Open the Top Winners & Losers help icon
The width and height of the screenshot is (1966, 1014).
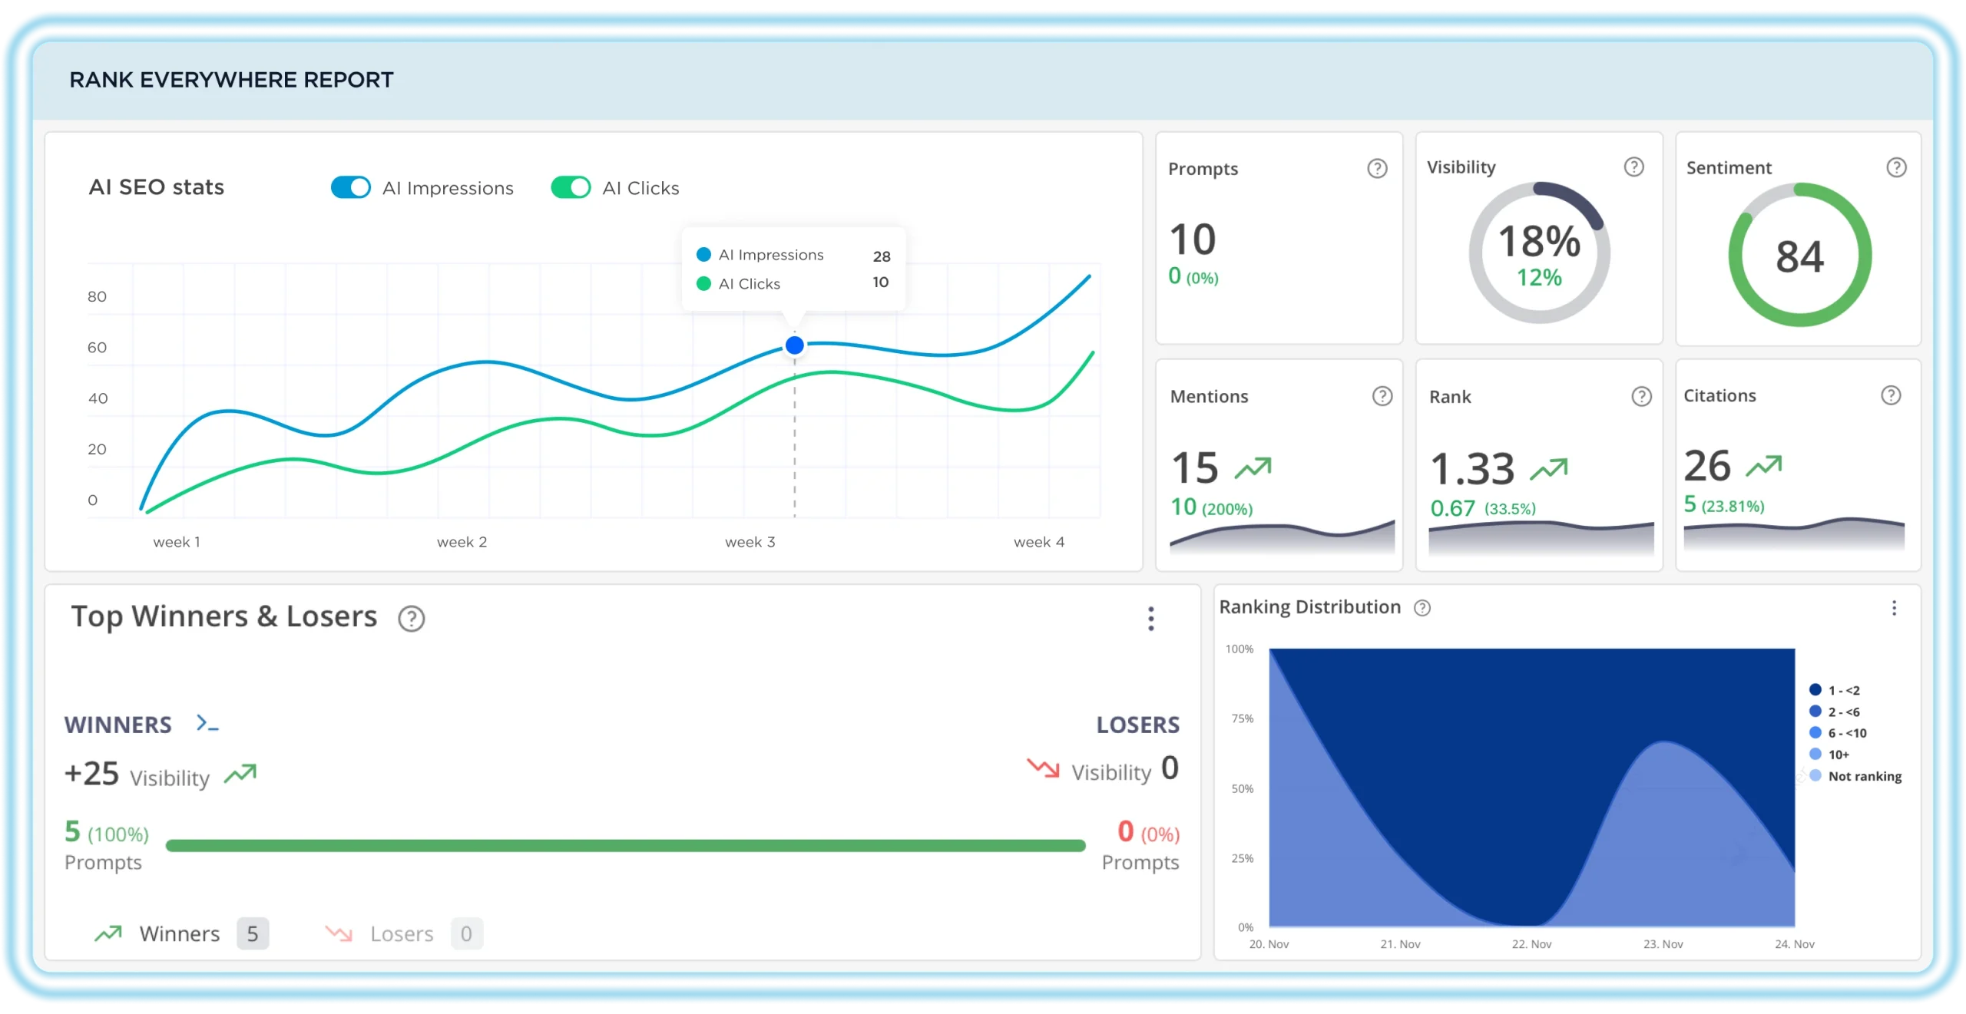[x=411, y=619]
